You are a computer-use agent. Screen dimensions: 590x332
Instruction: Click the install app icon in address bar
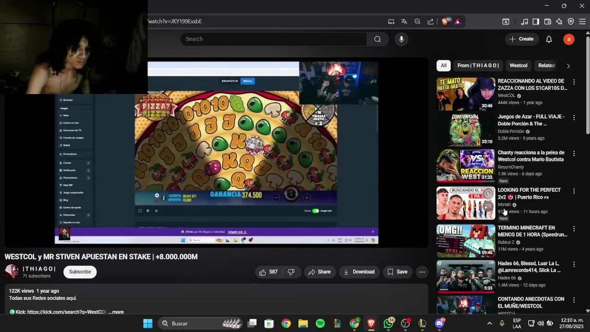coord(391,21)
